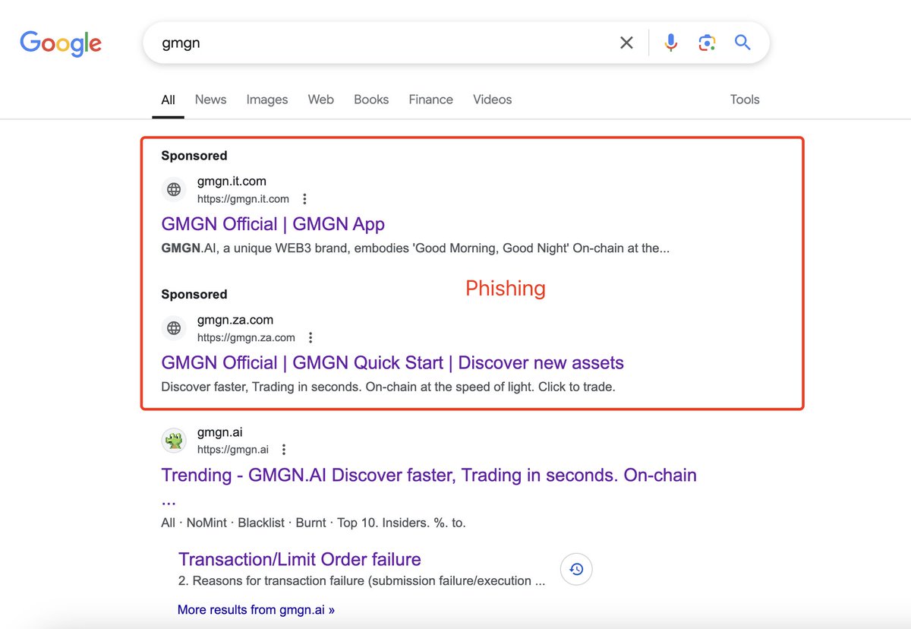Open the search Tools options
The width and height of the screenshot is (911, 629).
pos(745,100)
